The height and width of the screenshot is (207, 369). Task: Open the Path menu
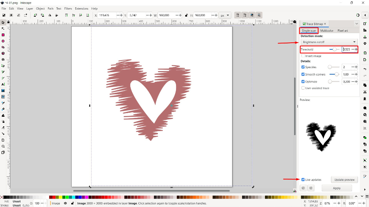(50, 8)
